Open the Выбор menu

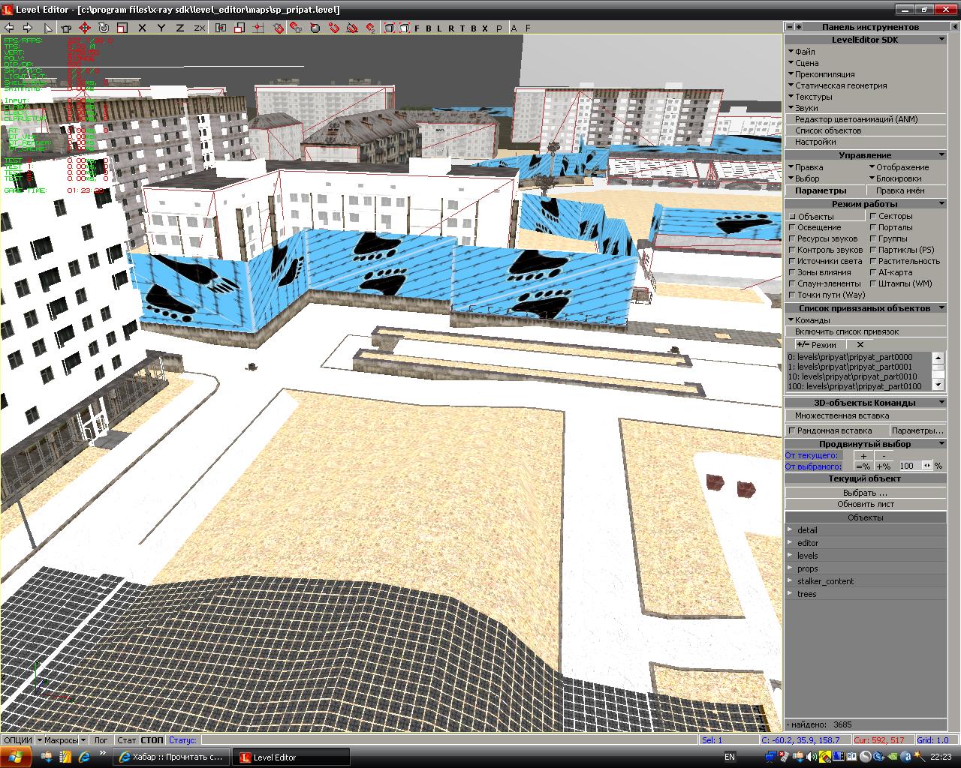click(x=803, y=178)
